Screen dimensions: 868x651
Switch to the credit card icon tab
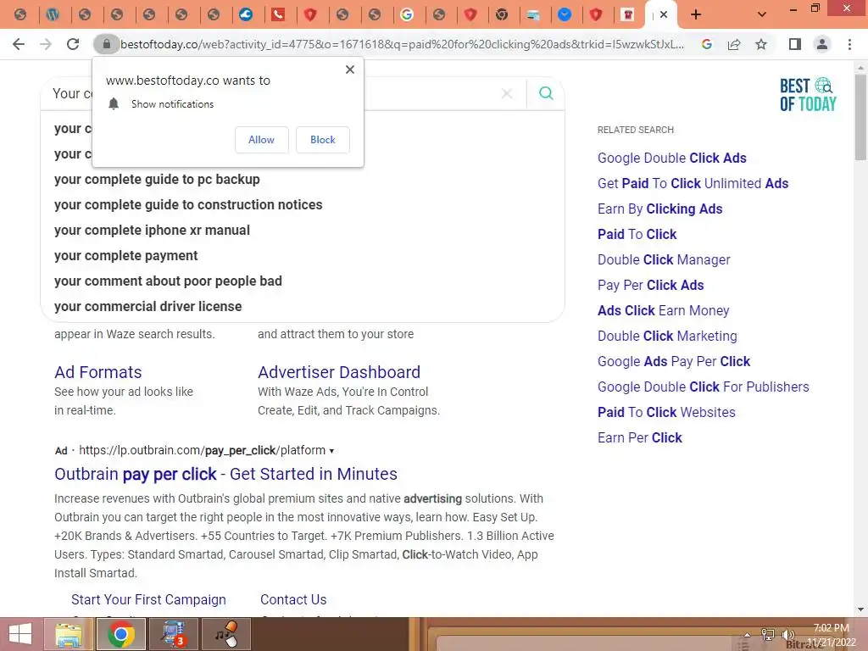pyautogui.click(x=533, y=15)
